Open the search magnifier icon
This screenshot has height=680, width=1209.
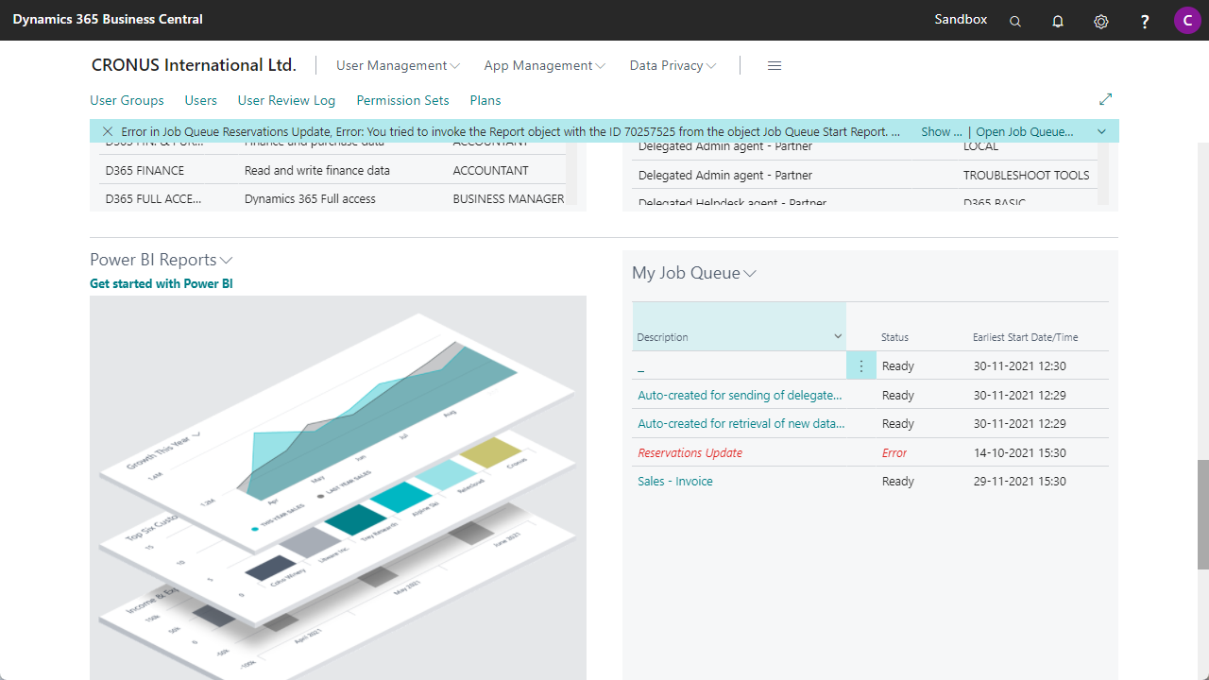(1015, 21)
